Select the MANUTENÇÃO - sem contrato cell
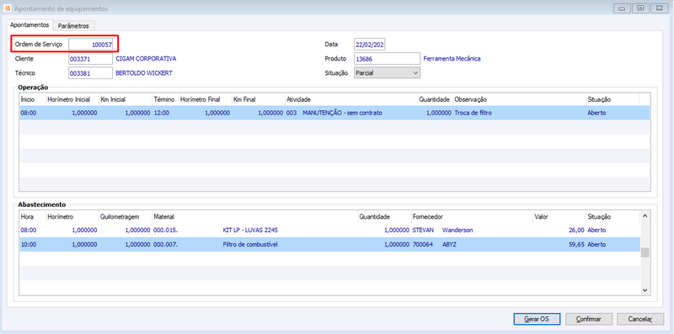Screen dimensions: 674x334 tap(342, 113)
